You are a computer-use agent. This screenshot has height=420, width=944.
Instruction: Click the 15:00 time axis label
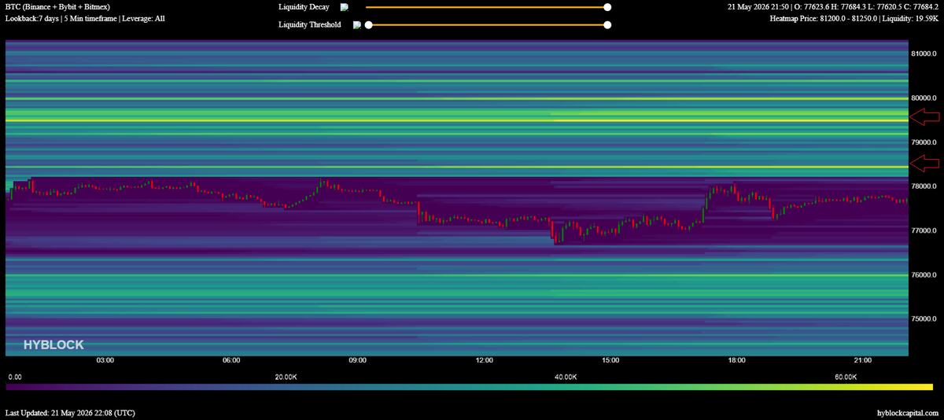pos(610,360)
